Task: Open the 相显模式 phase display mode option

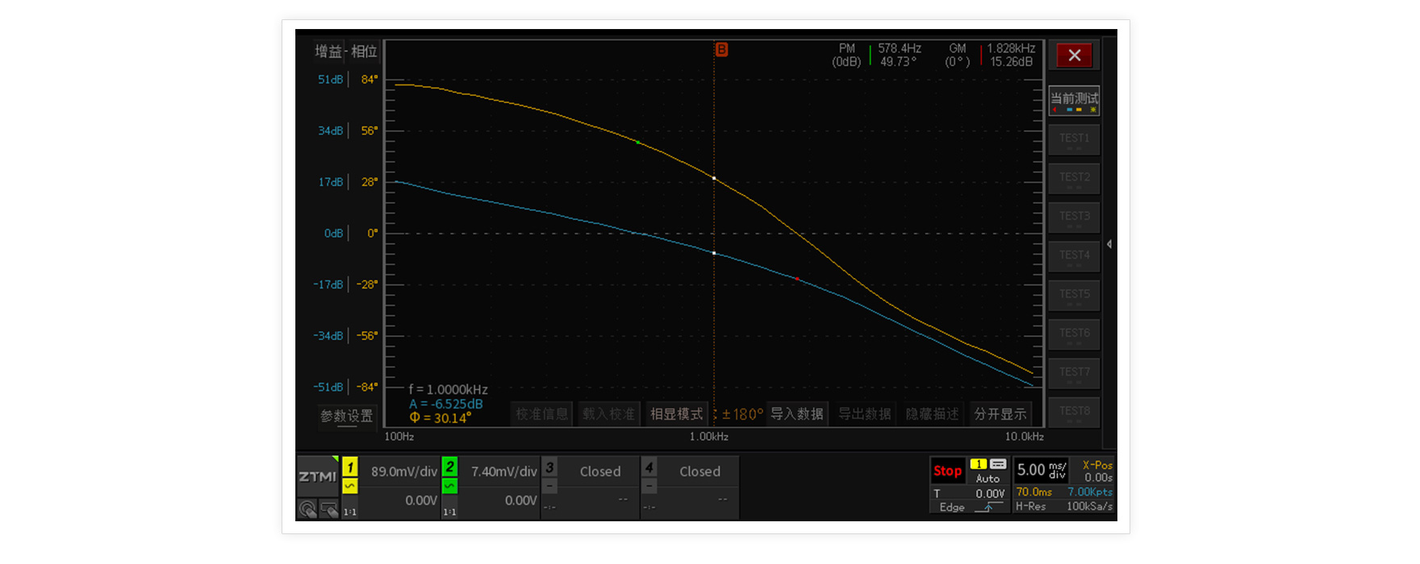Action: 676,414
